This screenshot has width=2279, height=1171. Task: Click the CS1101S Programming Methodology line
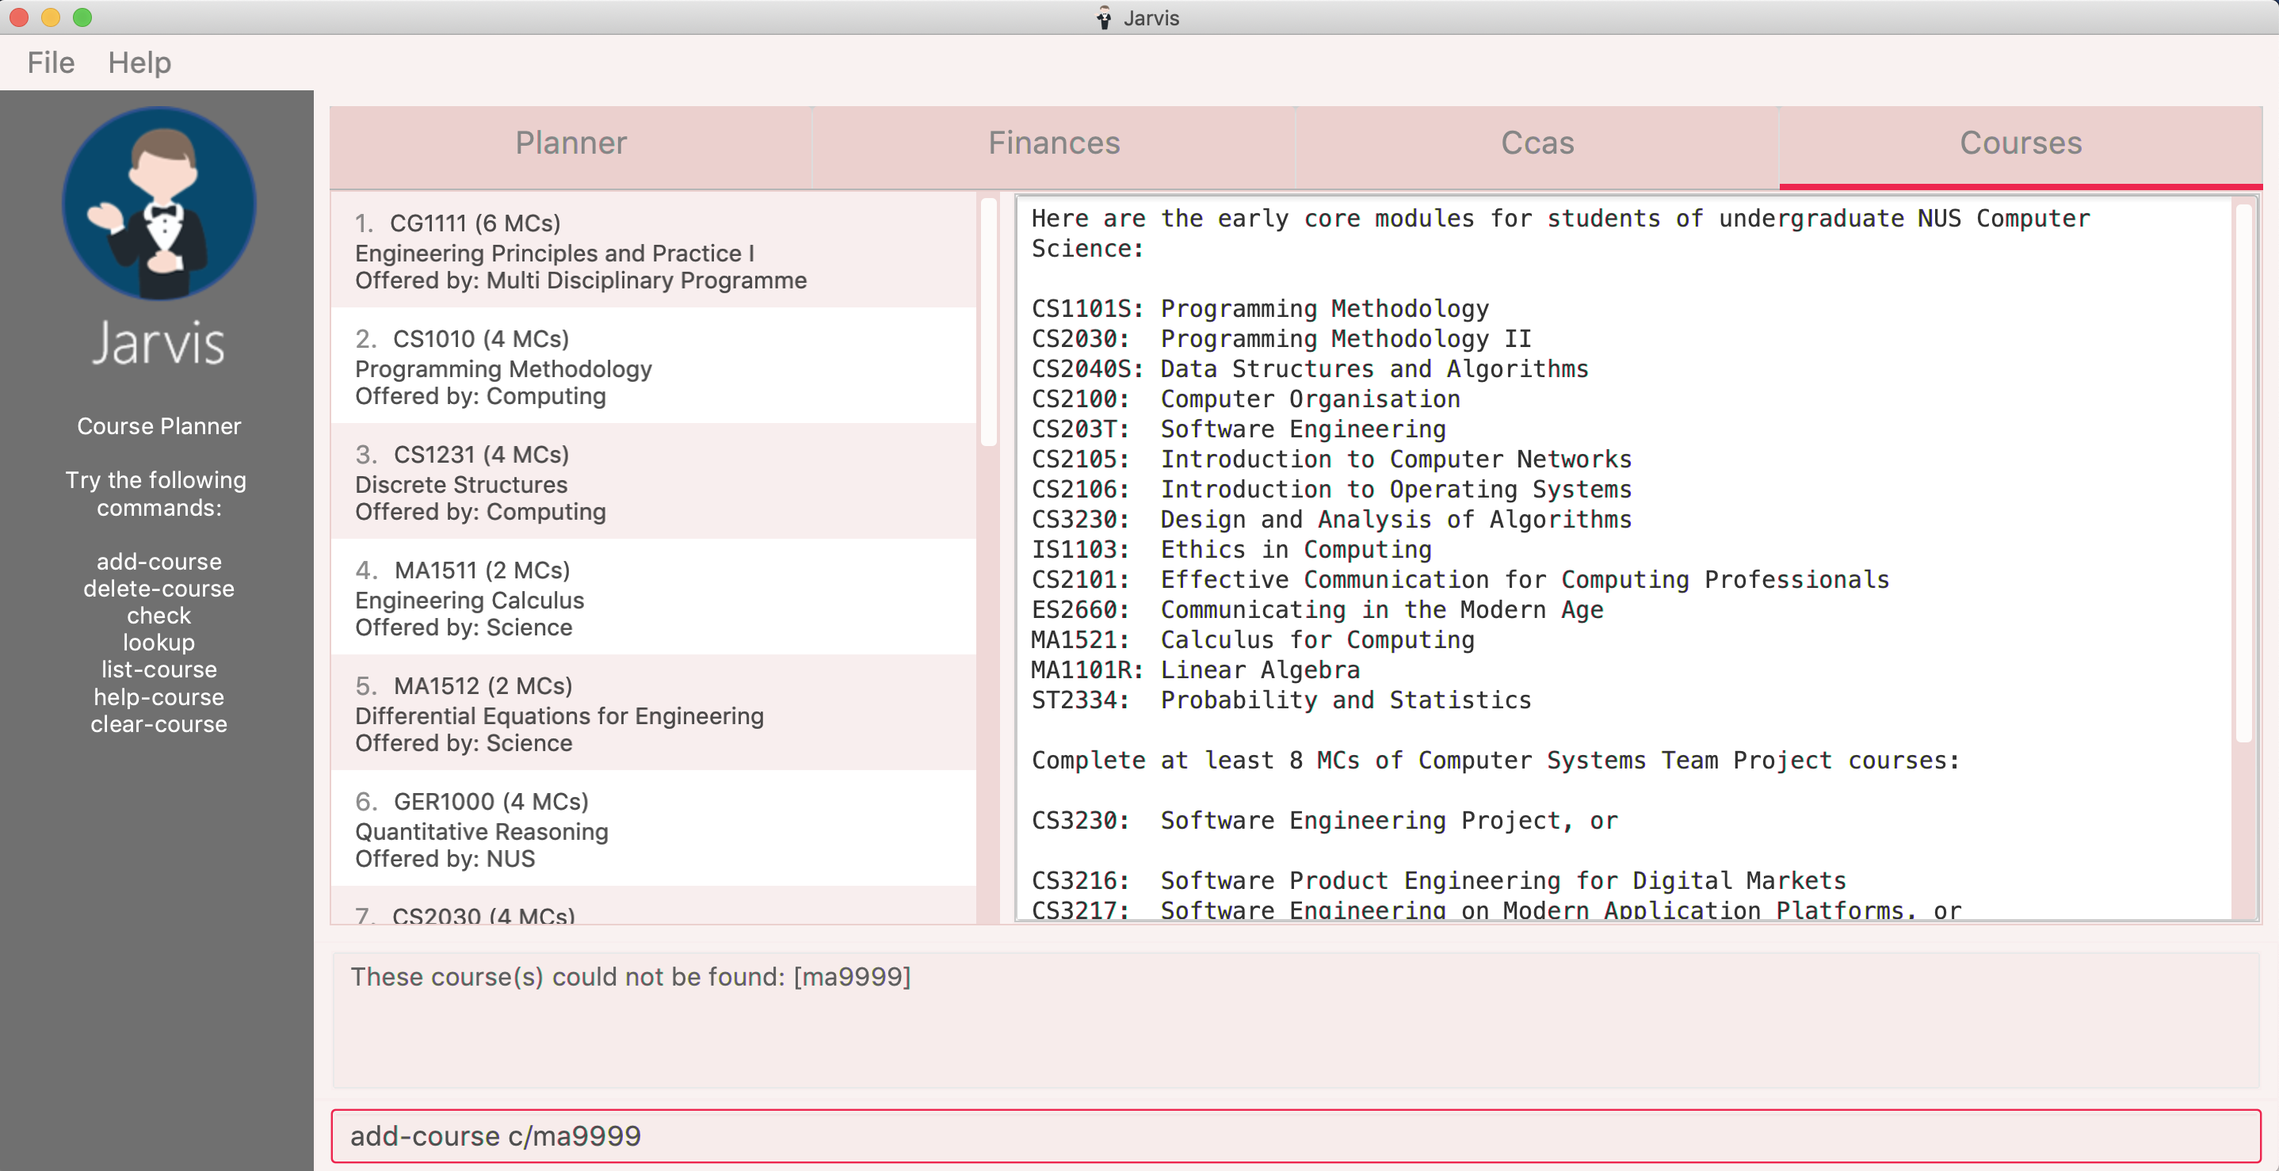[1261, 309]
